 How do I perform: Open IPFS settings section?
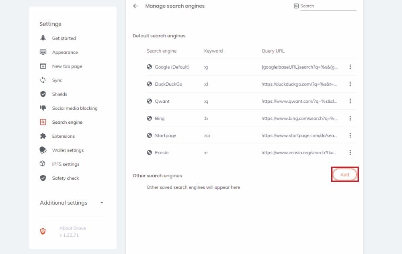point(66,164)
